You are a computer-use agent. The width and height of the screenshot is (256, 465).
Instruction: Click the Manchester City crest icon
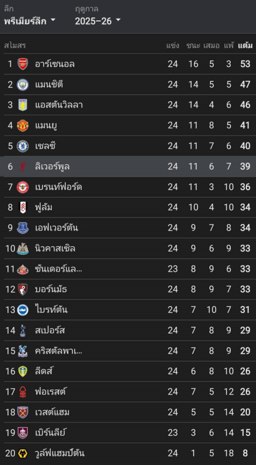tap(23, 85)
